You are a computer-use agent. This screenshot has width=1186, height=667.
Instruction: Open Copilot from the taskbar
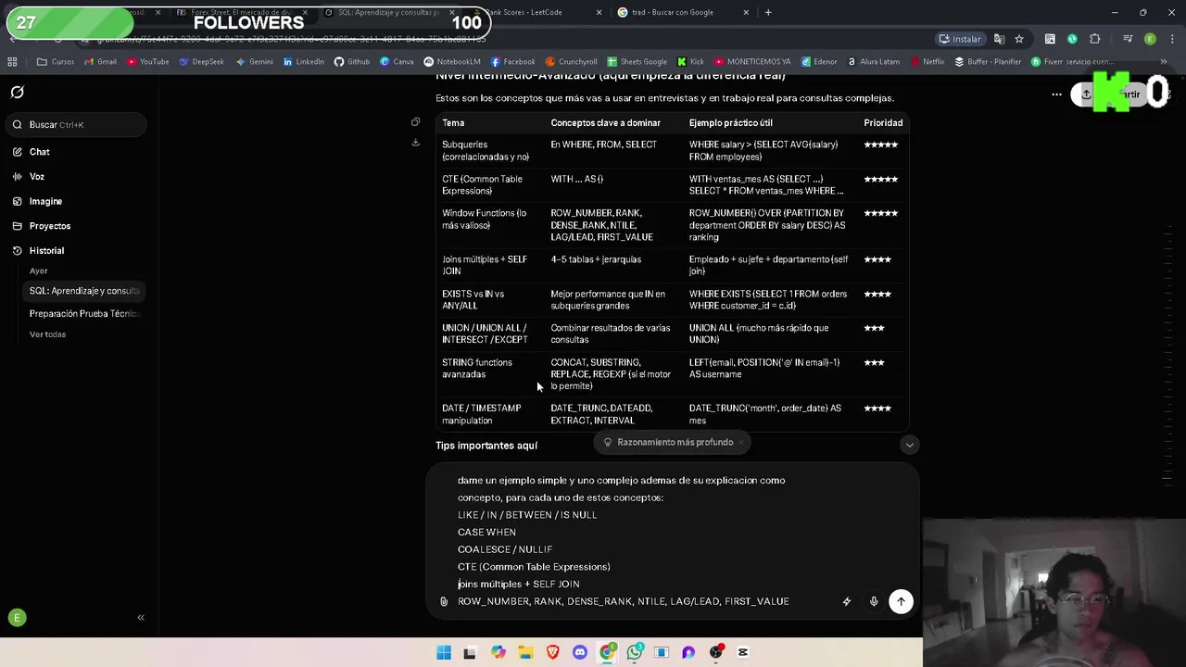click(x=498, y=652)
